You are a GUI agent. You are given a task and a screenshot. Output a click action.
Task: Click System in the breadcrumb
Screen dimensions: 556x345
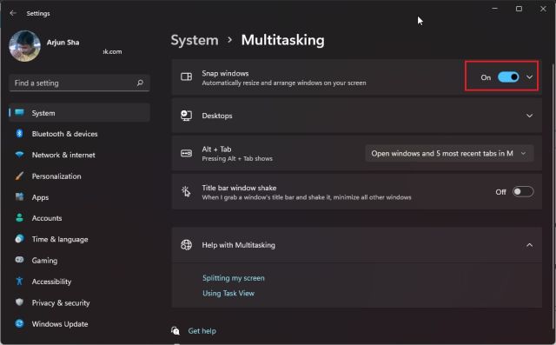pyautogui.click(x=195, y=40)
